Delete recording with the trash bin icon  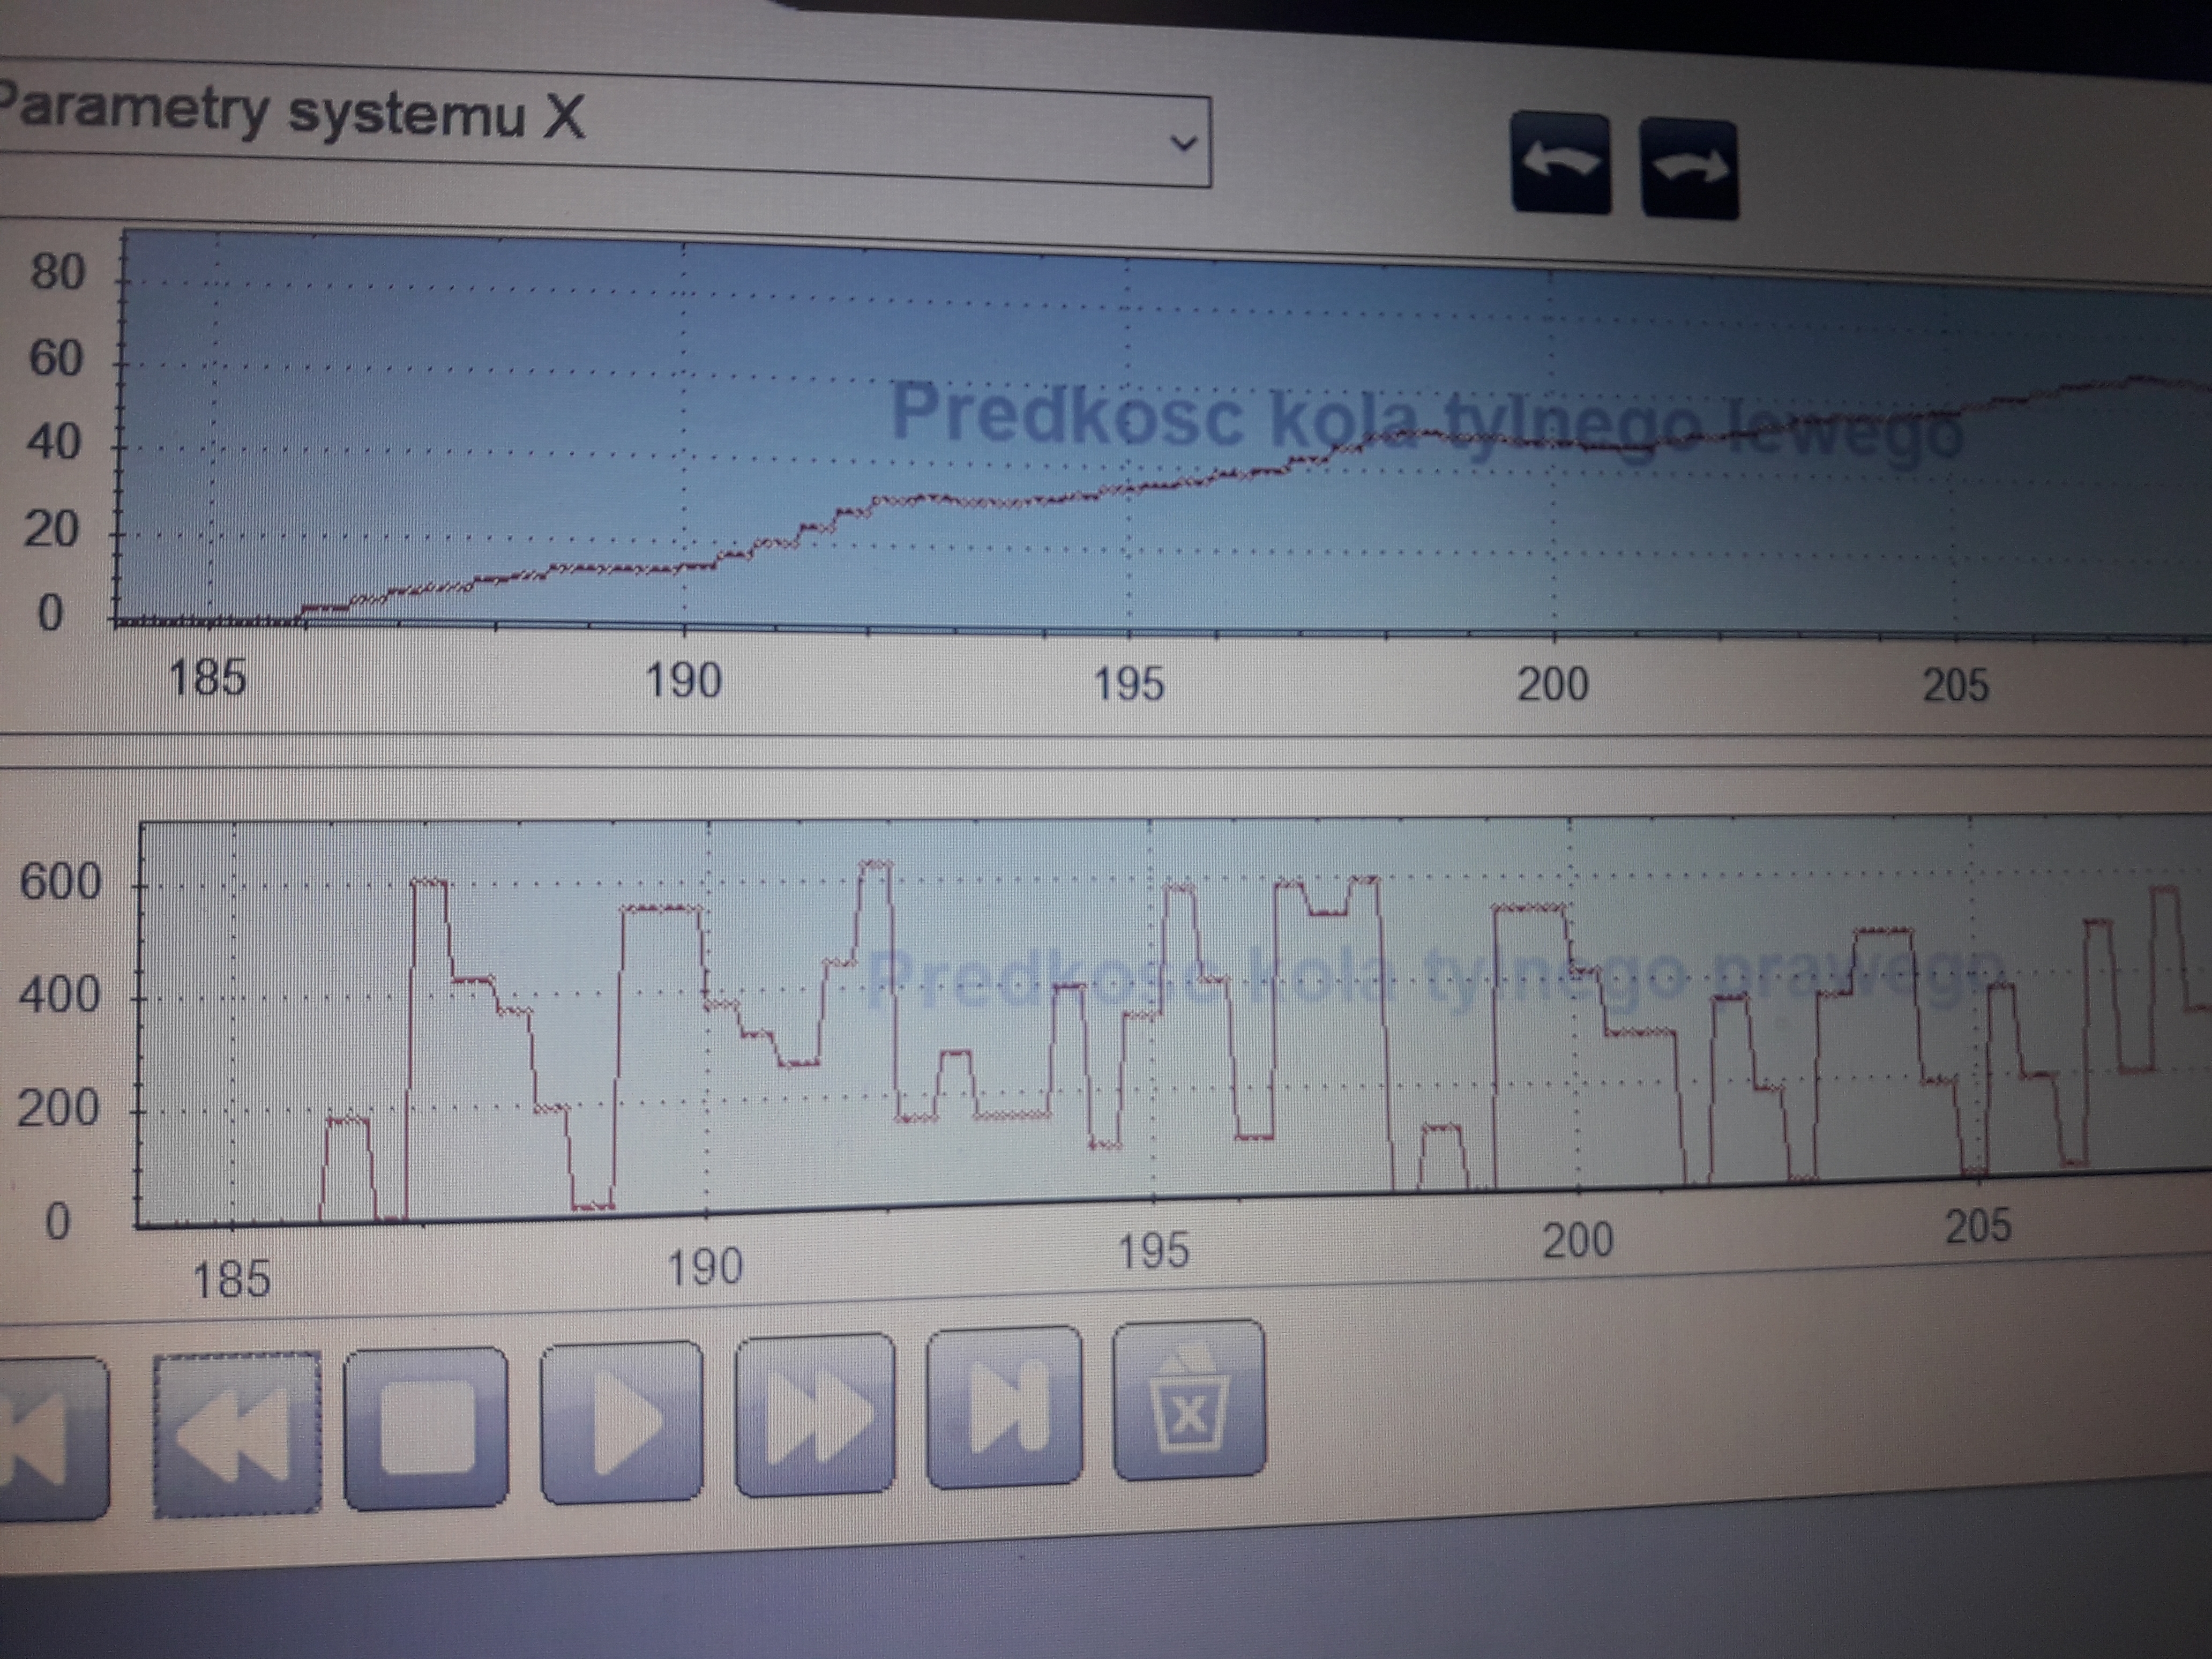1188,1400
